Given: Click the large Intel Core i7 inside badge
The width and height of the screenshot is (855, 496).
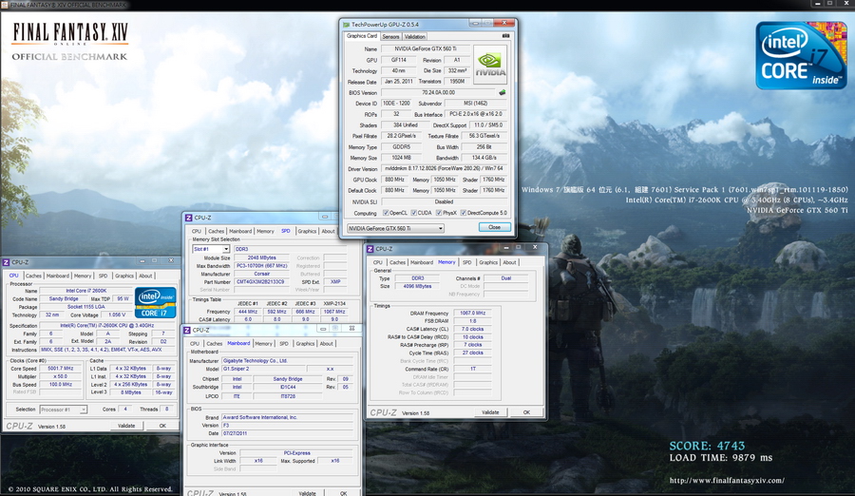Looking at the screenshot, I should pos(801,56).
